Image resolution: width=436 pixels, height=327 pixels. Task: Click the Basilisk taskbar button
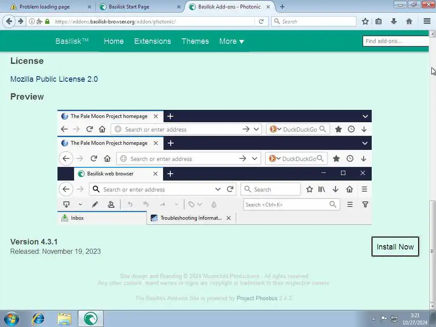tap(91, 318)
